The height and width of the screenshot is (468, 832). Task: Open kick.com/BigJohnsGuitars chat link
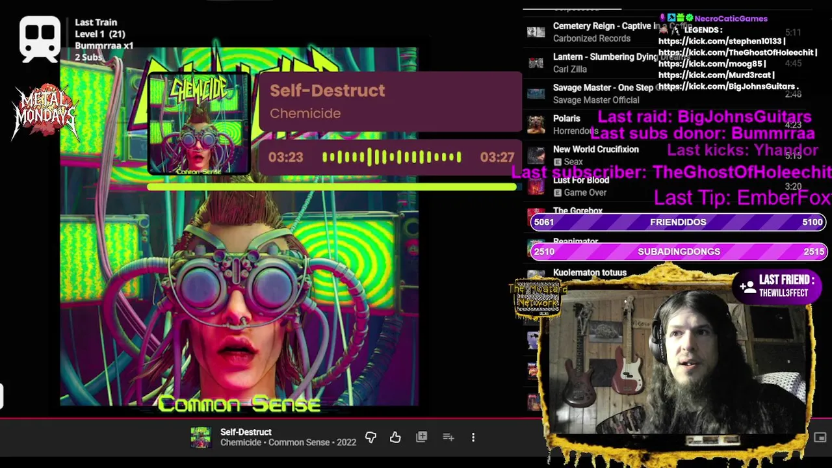tap(727, 86)
